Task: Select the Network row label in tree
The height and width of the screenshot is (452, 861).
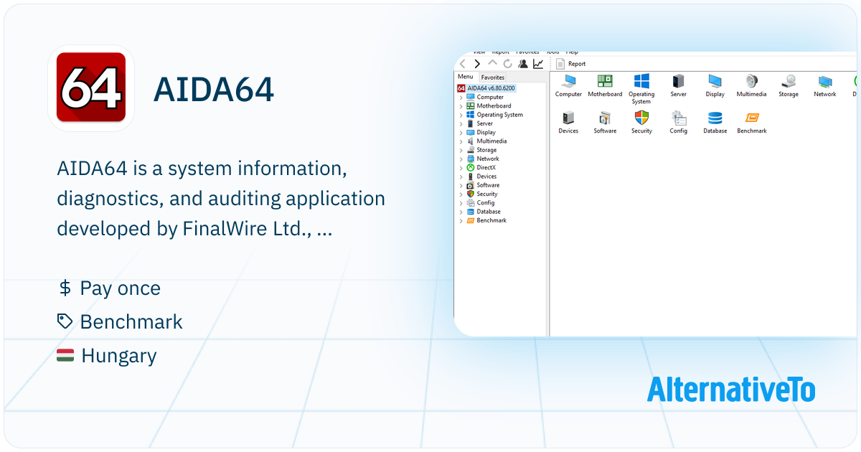Action: 488,159
